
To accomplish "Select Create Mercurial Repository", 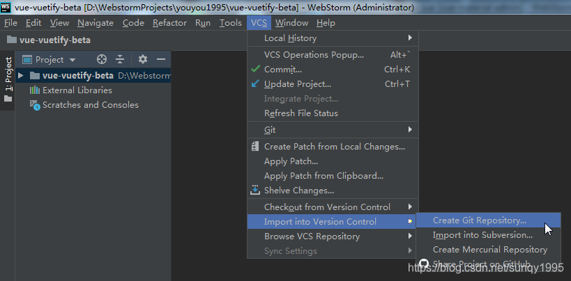I will pyautogui.click(x=488, y=250).
